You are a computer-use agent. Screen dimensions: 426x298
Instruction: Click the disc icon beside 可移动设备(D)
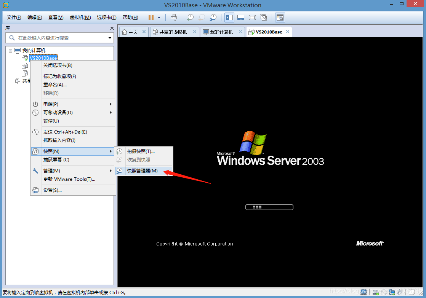tap(35, 113)
